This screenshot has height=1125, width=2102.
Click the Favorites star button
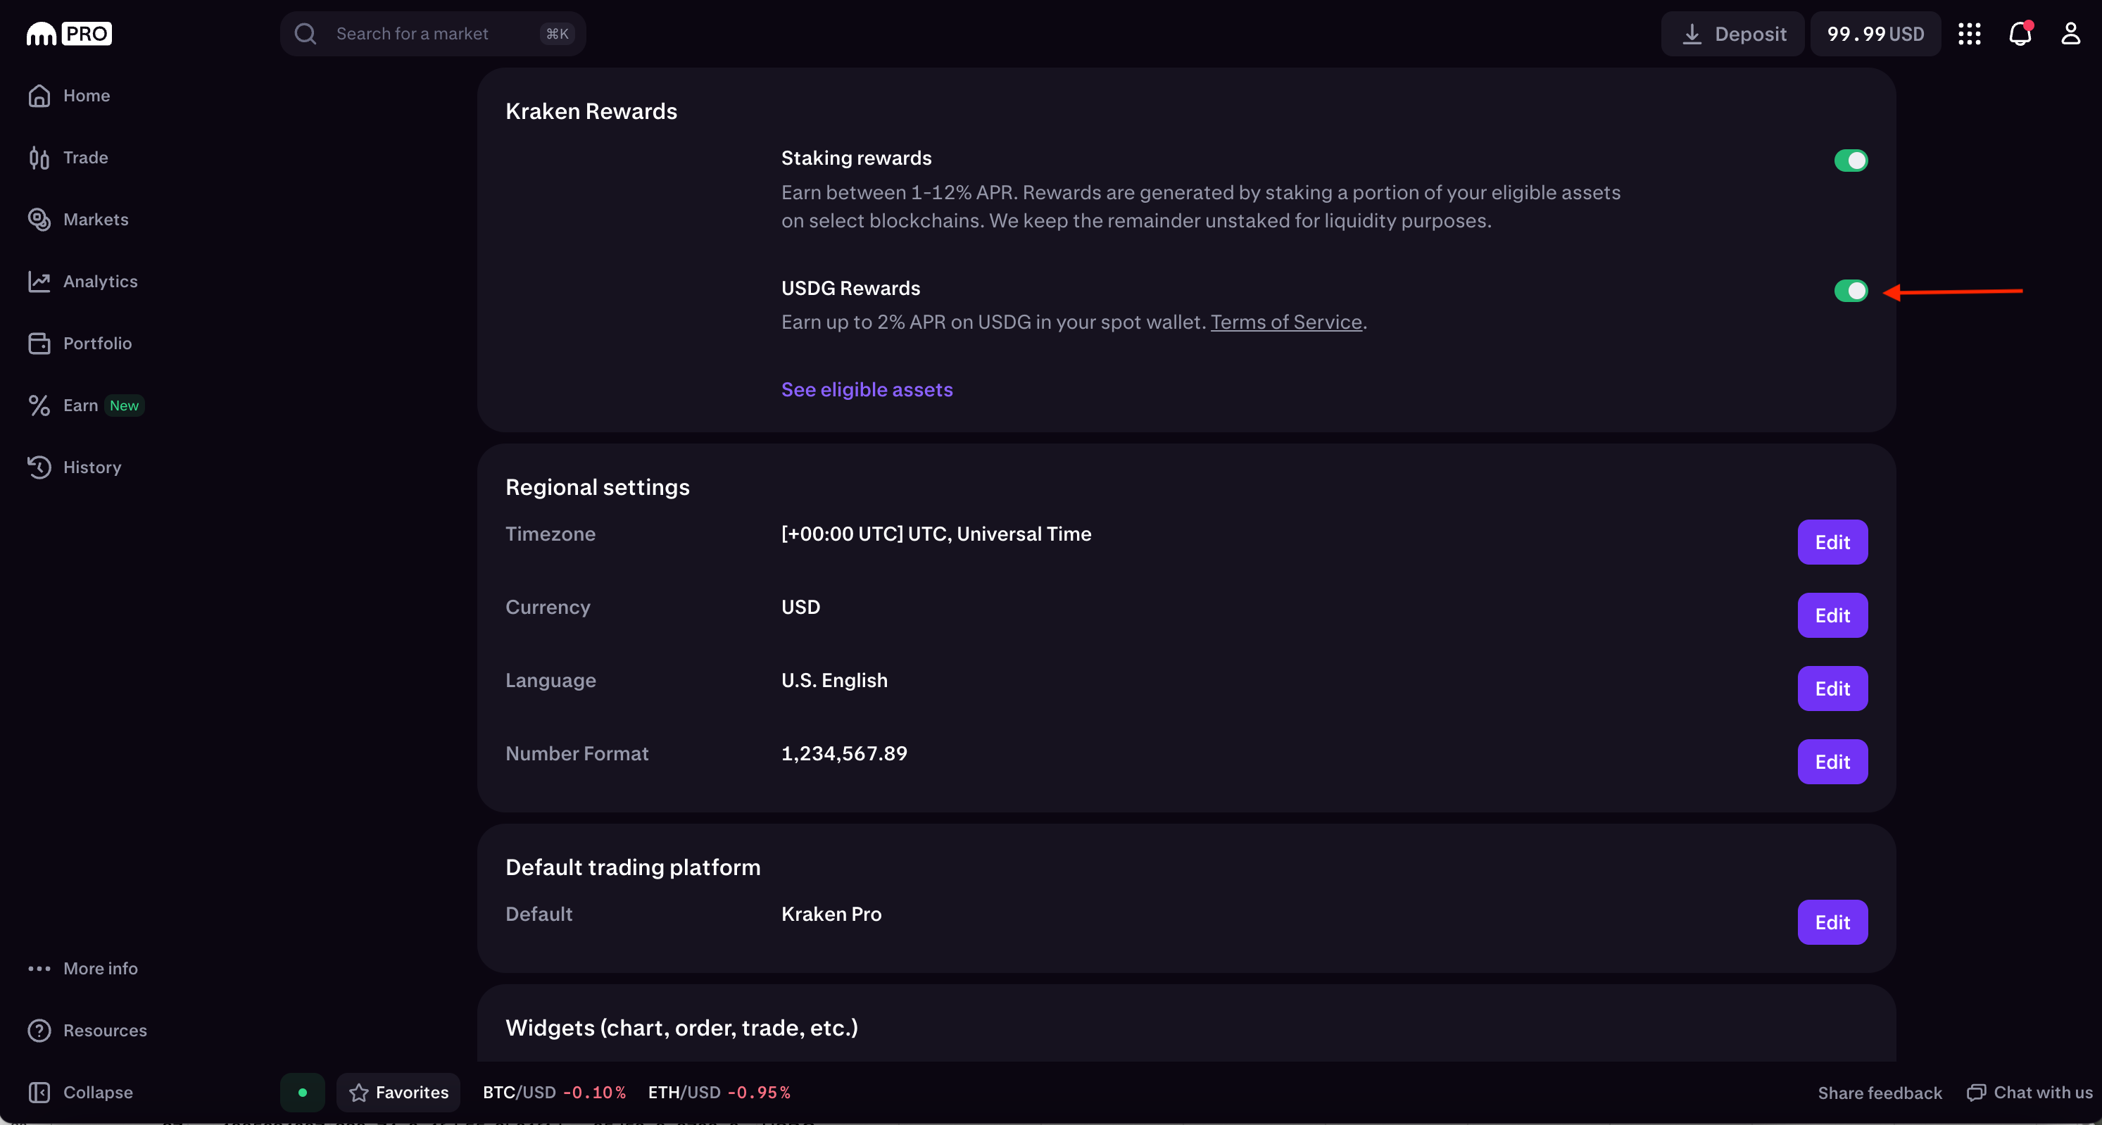pyautogui.click(x=398, y=1093)
